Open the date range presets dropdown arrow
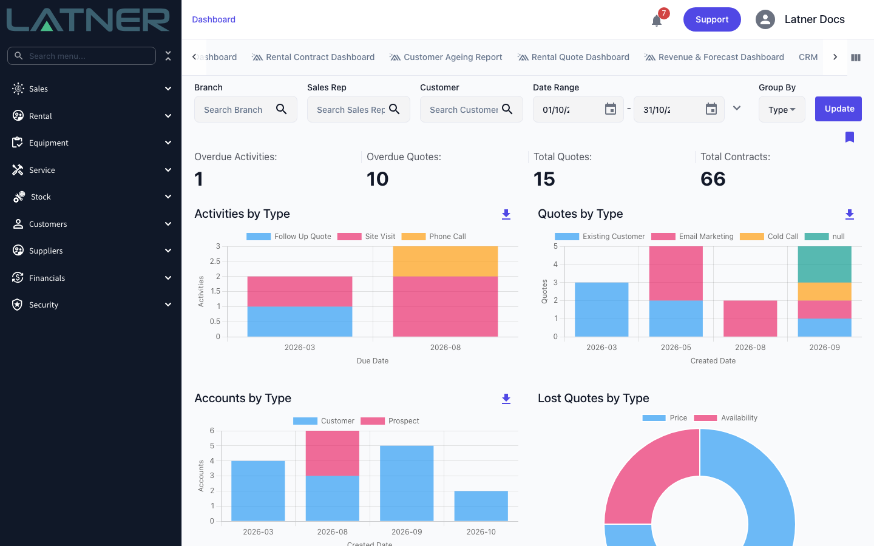 [x=737, y=109]
